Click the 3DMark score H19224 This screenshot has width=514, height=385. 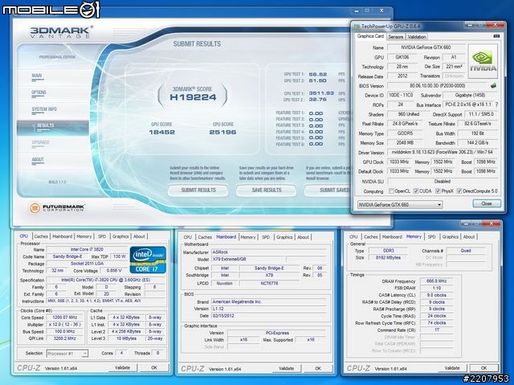point(193,97)
